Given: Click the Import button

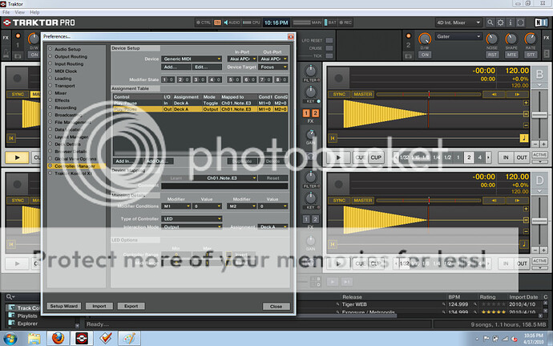Looking at the screenshot, I should coord(99,306).
